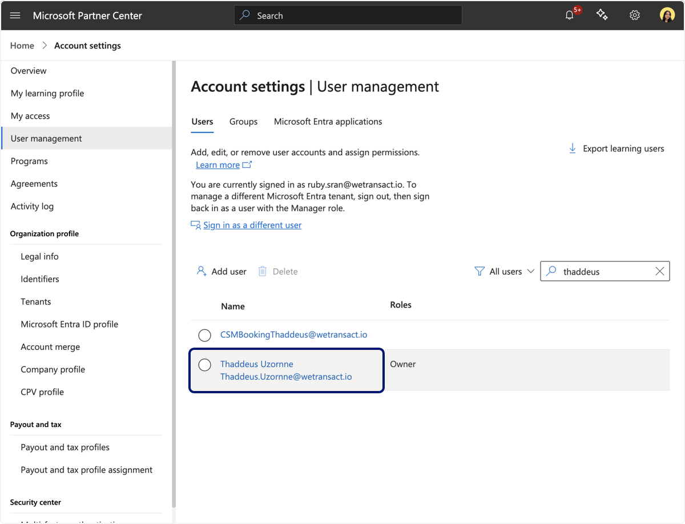This screenshot has width=685, height=524.
Task: Click the Add user person icon
Action: (202, 271)
